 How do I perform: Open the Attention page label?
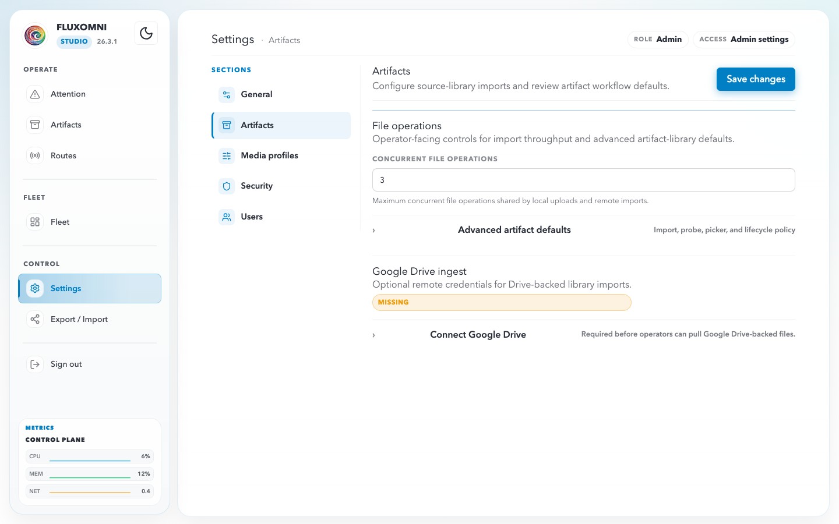click(x=68, y=94)
